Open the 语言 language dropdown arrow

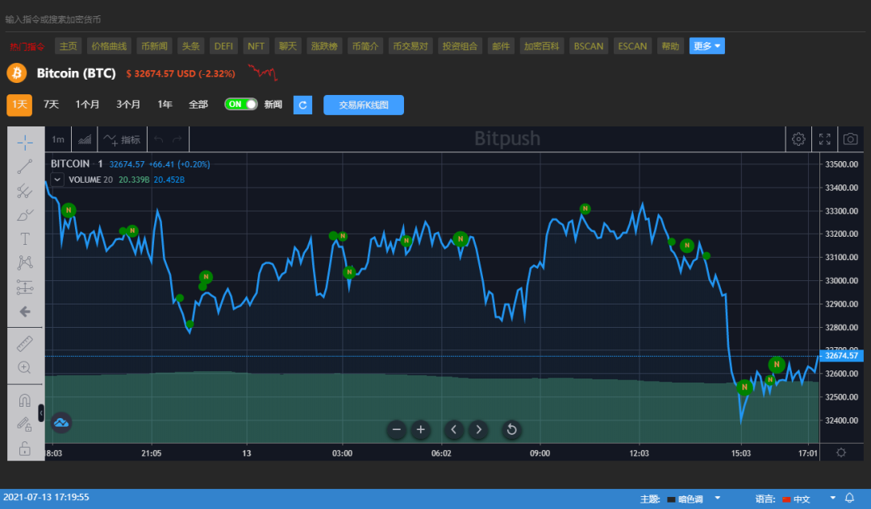[x=832, y=498]
